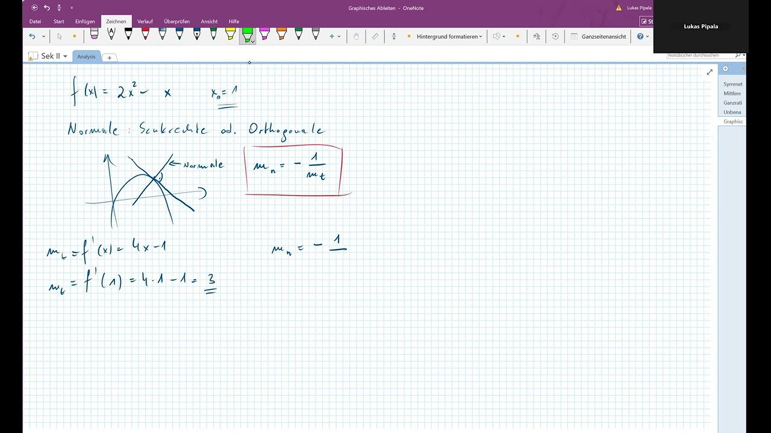Select the Graphisc page in page list

click(732, 121)
